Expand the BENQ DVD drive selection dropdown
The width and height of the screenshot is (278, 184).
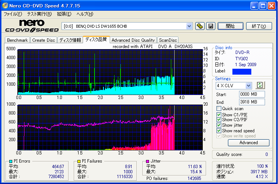pos(189,26)
